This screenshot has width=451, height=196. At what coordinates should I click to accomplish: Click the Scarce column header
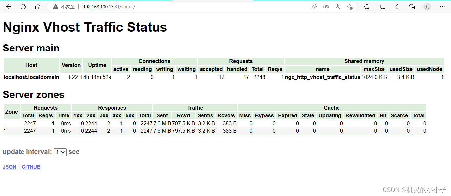399,115
